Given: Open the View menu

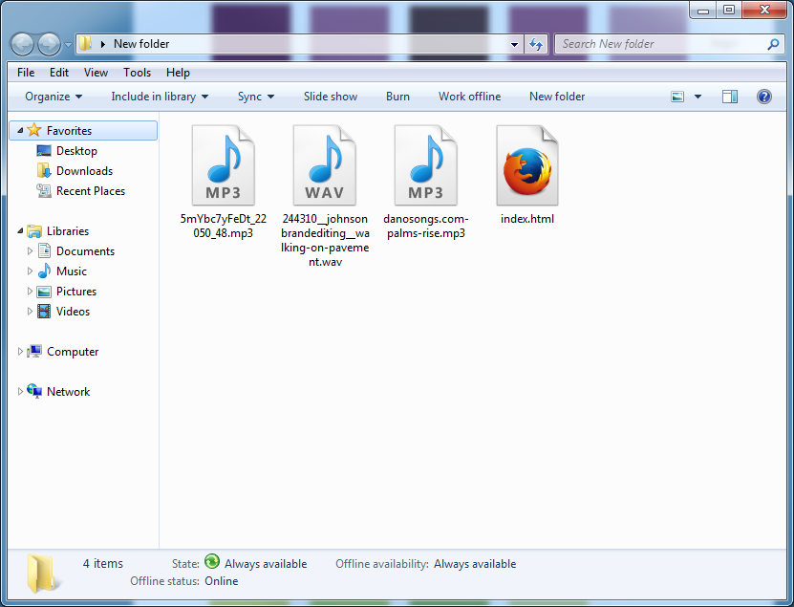Looking at the screenshot, I should [96, 73].
